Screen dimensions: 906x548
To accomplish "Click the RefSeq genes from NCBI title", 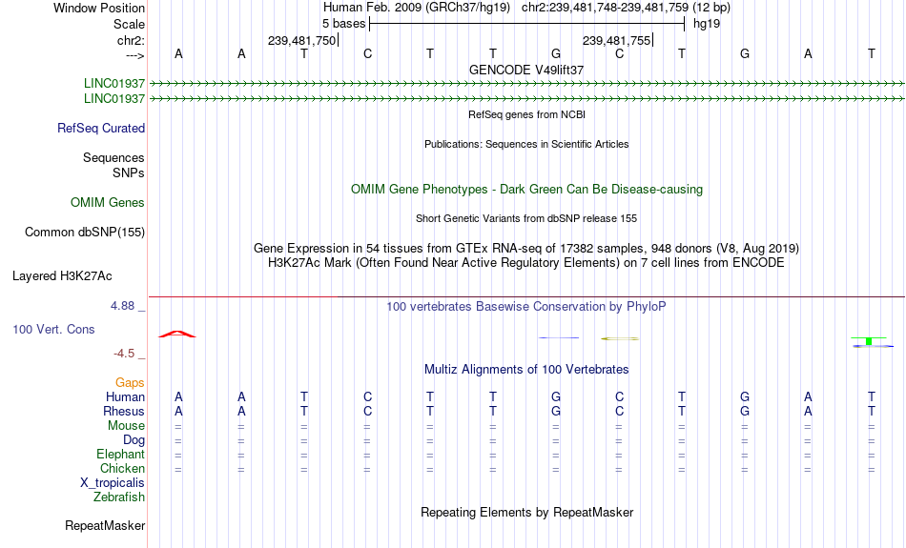I will [x=526, y=114].
